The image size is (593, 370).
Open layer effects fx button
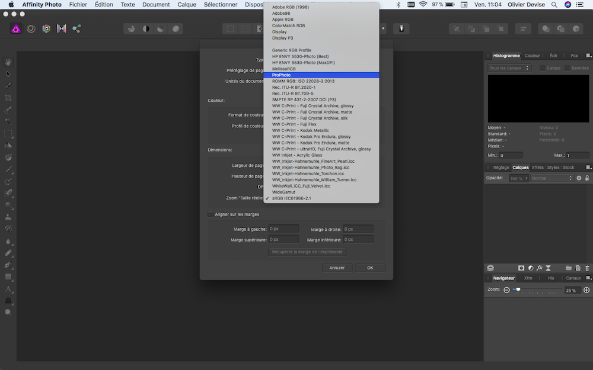(x=539, y=268)
